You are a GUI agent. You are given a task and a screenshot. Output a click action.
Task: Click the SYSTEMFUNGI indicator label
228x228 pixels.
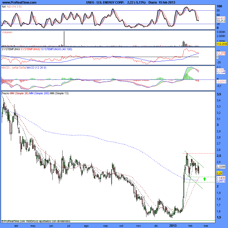tap(11, 49)
